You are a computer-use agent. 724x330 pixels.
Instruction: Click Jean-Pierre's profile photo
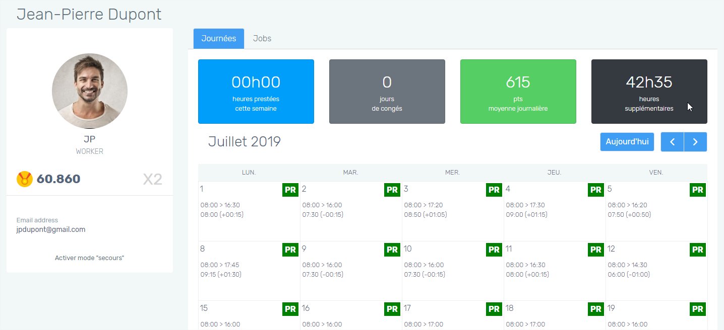[90, 91]
